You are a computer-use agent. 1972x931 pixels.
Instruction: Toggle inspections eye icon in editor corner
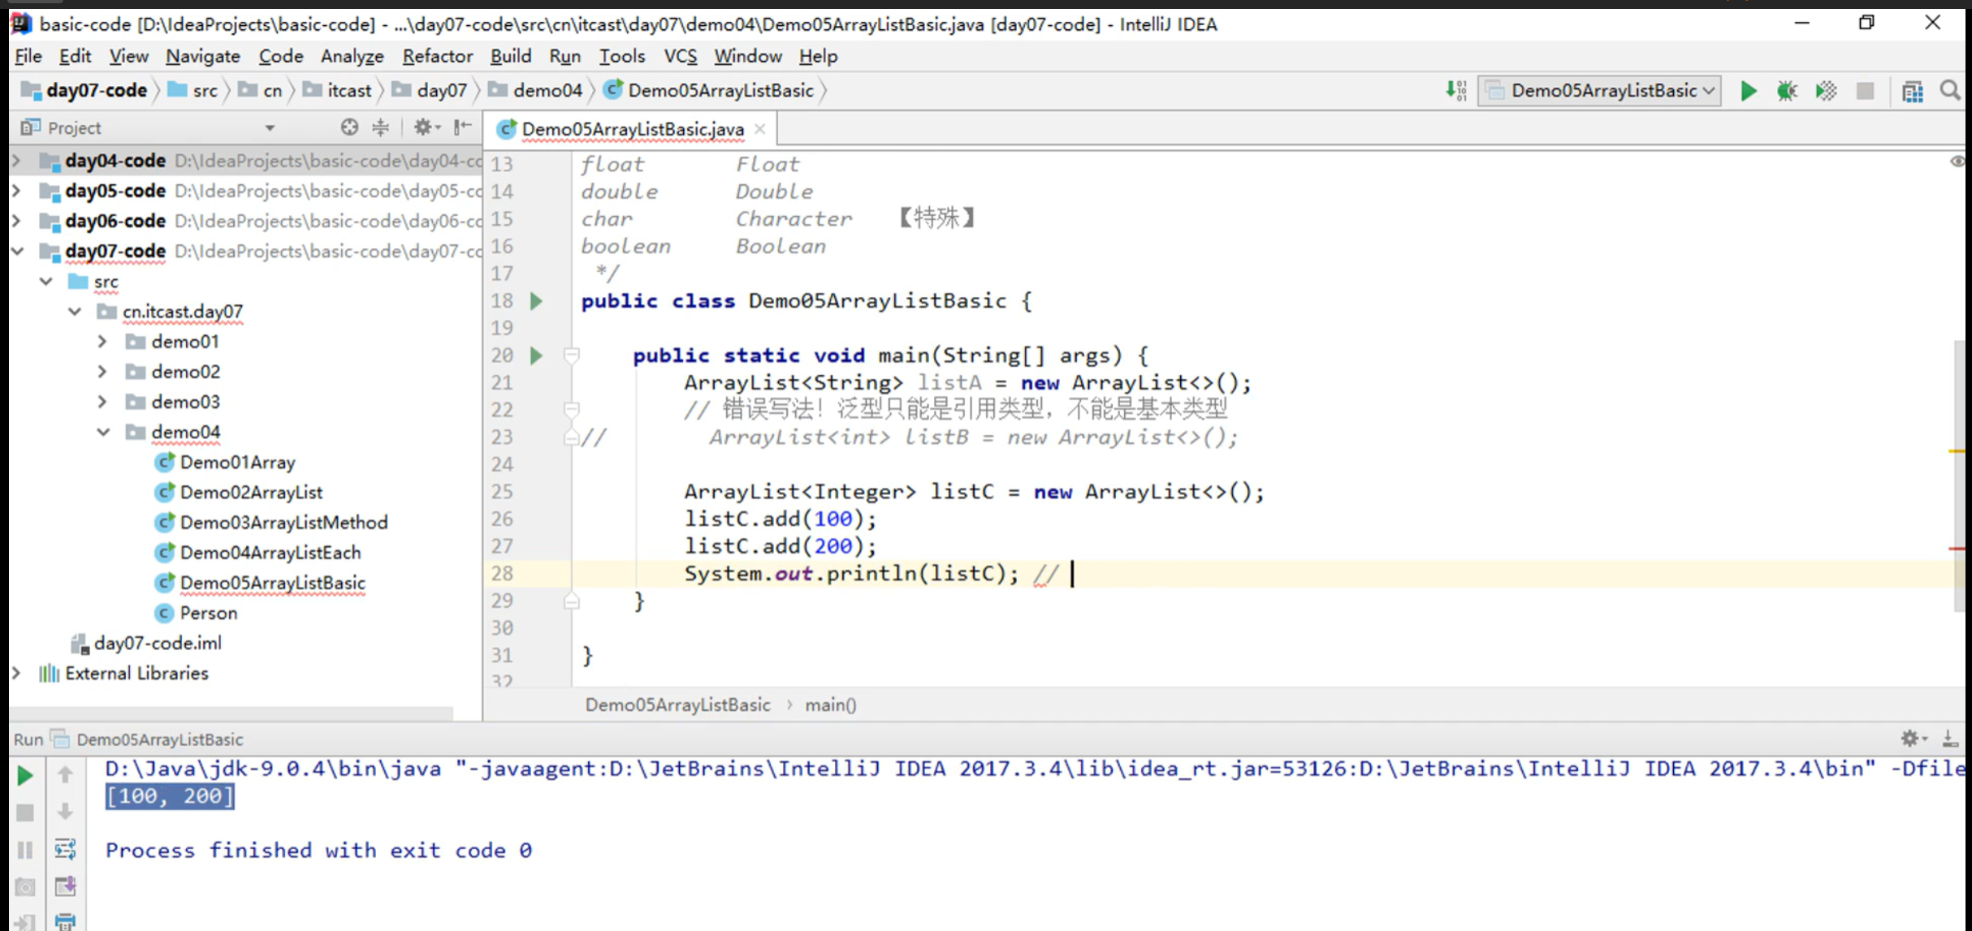[x=1957, y=162]
